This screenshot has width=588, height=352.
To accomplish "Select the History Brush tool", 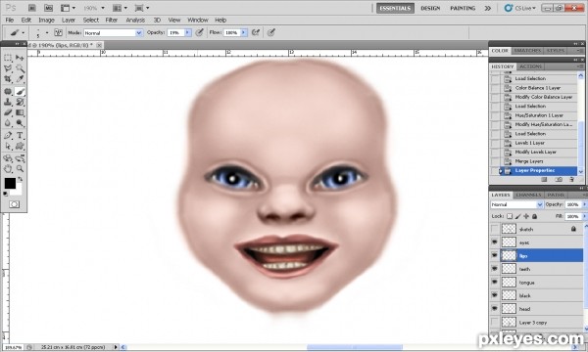I will click(x=20, y=102).
